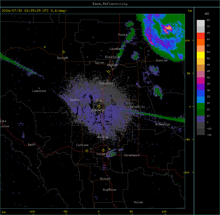
Task: Click the -30 value on the dBZ scale
Action: pos(209,135)
